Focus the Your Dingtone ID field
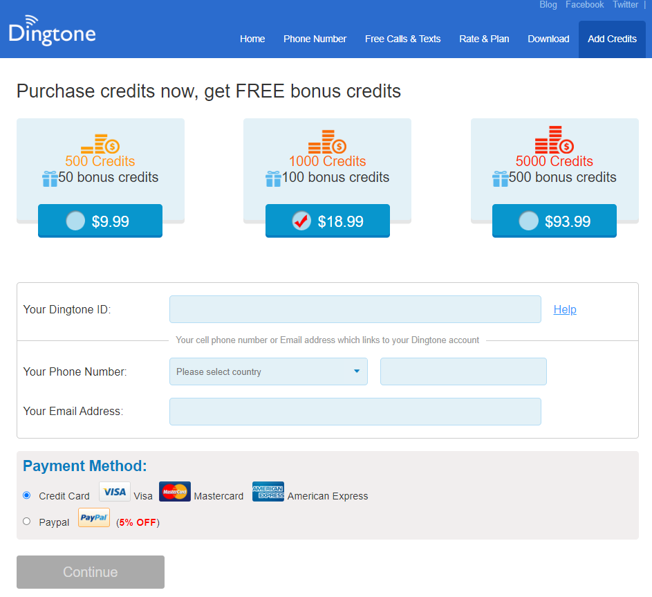Screen dimensions: 652x597 point(355,309)
